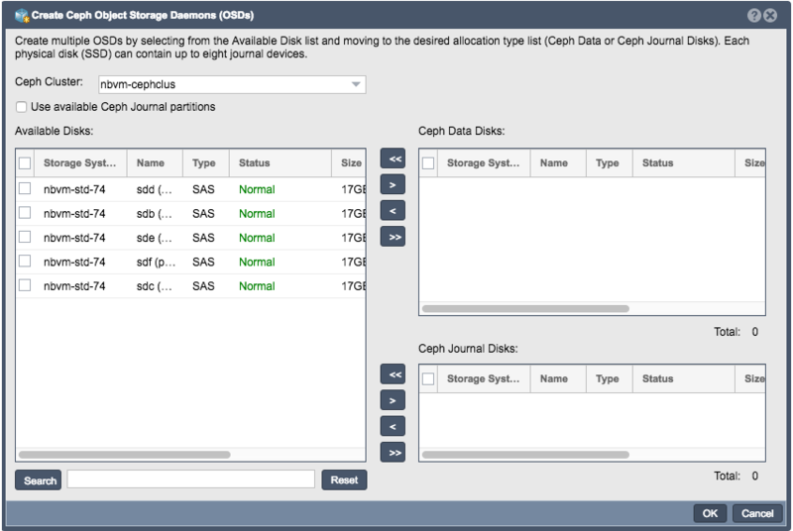
Task: Click SAS type in sdb row
Action: (x=203, y=214)
